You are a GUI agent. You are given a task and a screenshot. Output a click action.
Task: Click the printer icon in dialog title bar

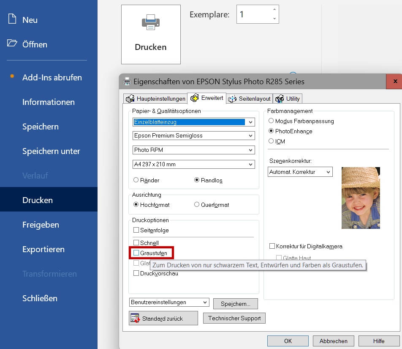pyautogui.click(x=127, y=81)
